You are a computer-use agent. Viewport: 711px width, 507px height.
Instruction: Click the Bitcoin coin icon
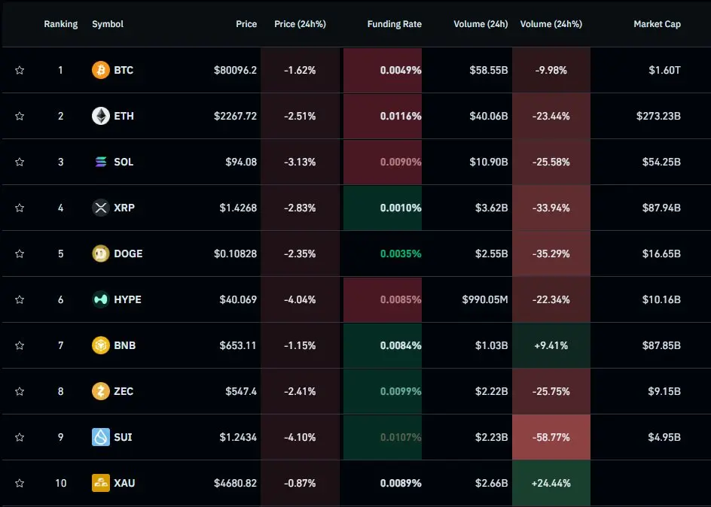pos(101,70)
